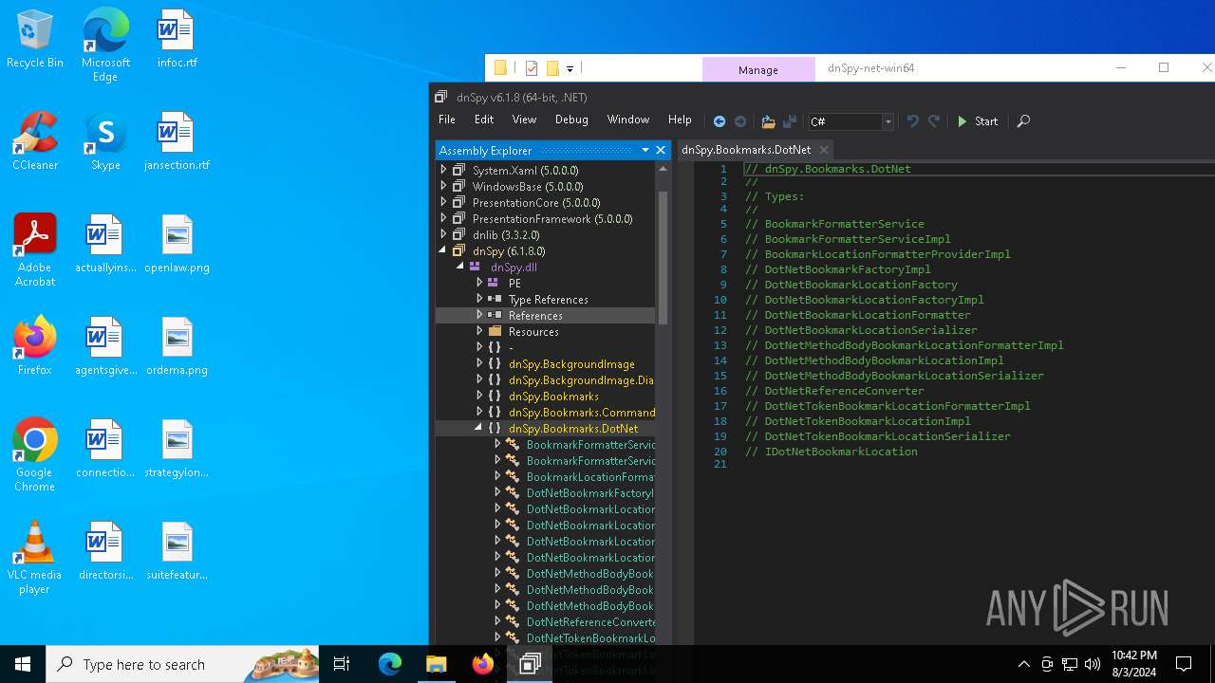Viewport: 1215px width, 683px height.
Task: Open the Windows Start menu
Action: point(23,664)
